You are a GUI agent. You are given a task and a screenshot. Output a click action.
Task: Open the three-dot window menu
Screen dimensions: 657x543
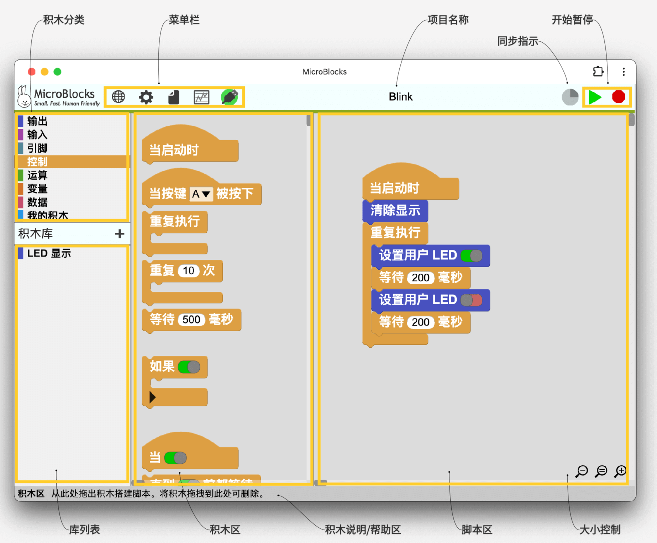(624, 72)
